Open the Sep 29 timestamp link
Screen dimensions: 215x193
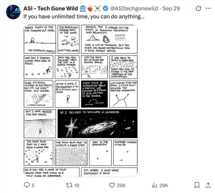[171, 8]
